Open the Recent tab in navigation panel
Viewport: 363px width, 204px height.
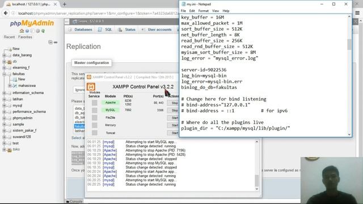click(9, 37)
